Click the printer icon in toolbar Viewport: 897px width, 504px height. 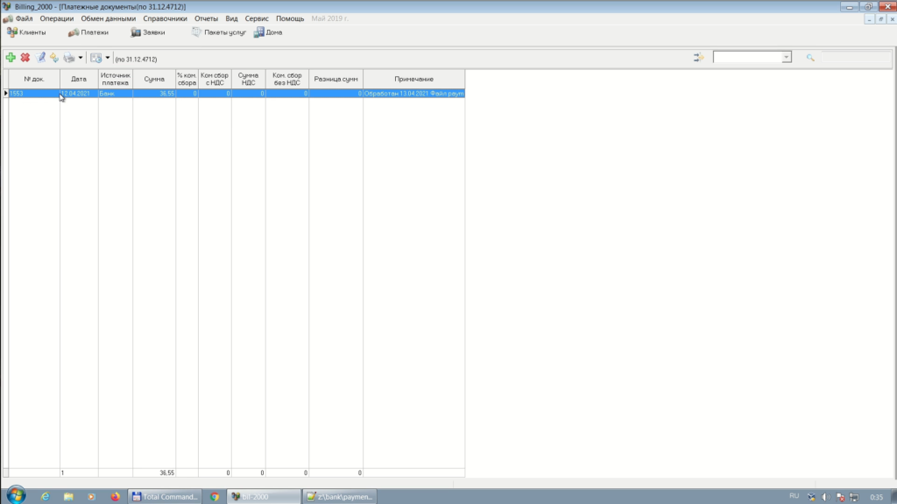68,58
